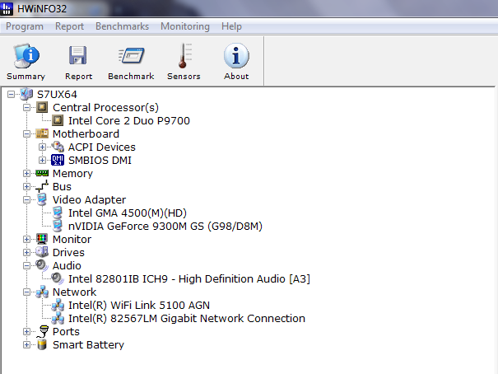Click the ACPI Devices icon
Screen dimensions: 498x374
(x=58, y=147)
